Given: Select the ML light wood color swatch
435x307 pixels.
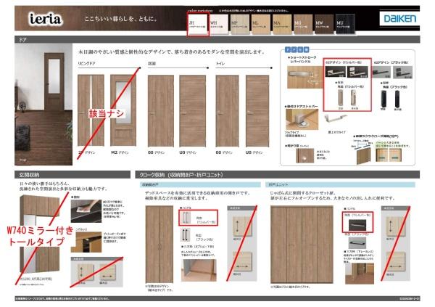Looking at the screenshot, I should [261, 25].
